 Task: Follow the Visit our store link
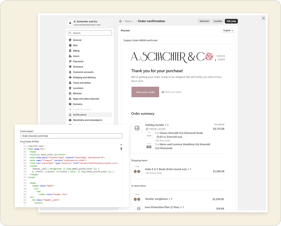pyautogui.click(x=173, y=92)
